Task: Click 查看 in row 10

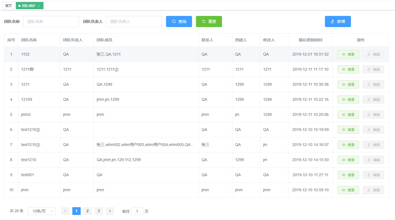Action: pyautogui.click(x=348, y=190)
